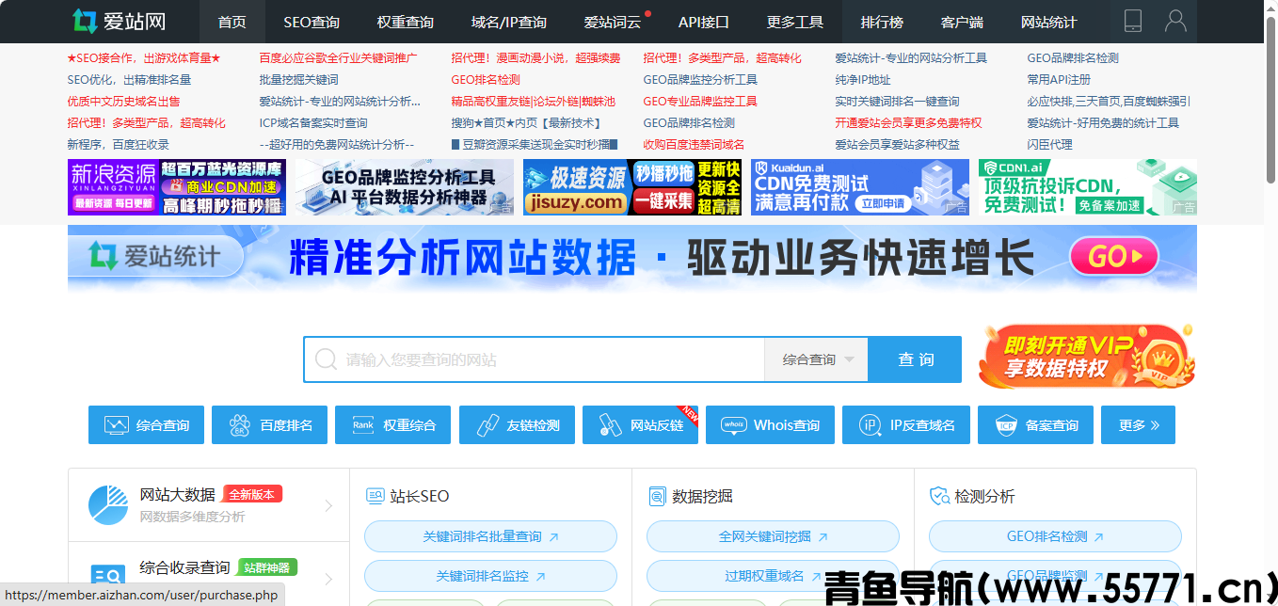Click the 检测分析 shield icon
The image size is (1278, 606).
(x=939, y=496)
